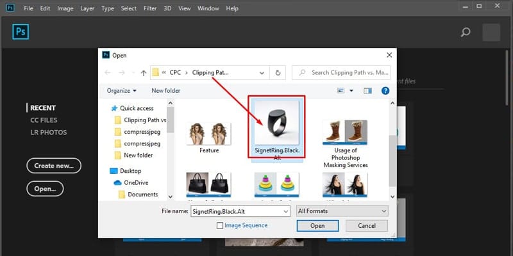The width and height of the screenshot is (513, 256).
Task: Click Open... on Photoshop start screen
Action: click(45, 189)
